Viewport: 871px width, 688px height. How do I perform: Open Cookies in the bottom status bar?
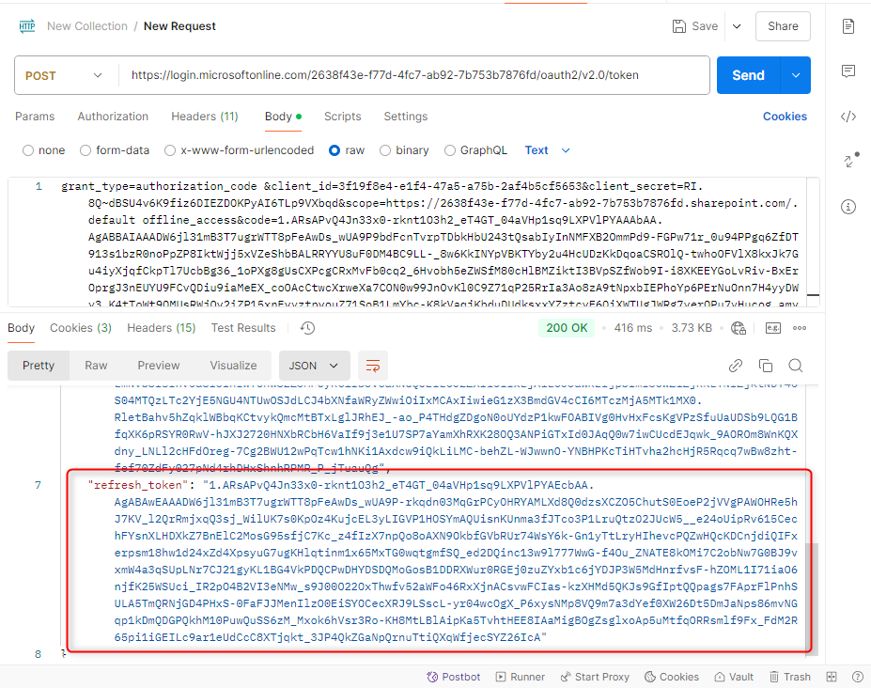672,677
